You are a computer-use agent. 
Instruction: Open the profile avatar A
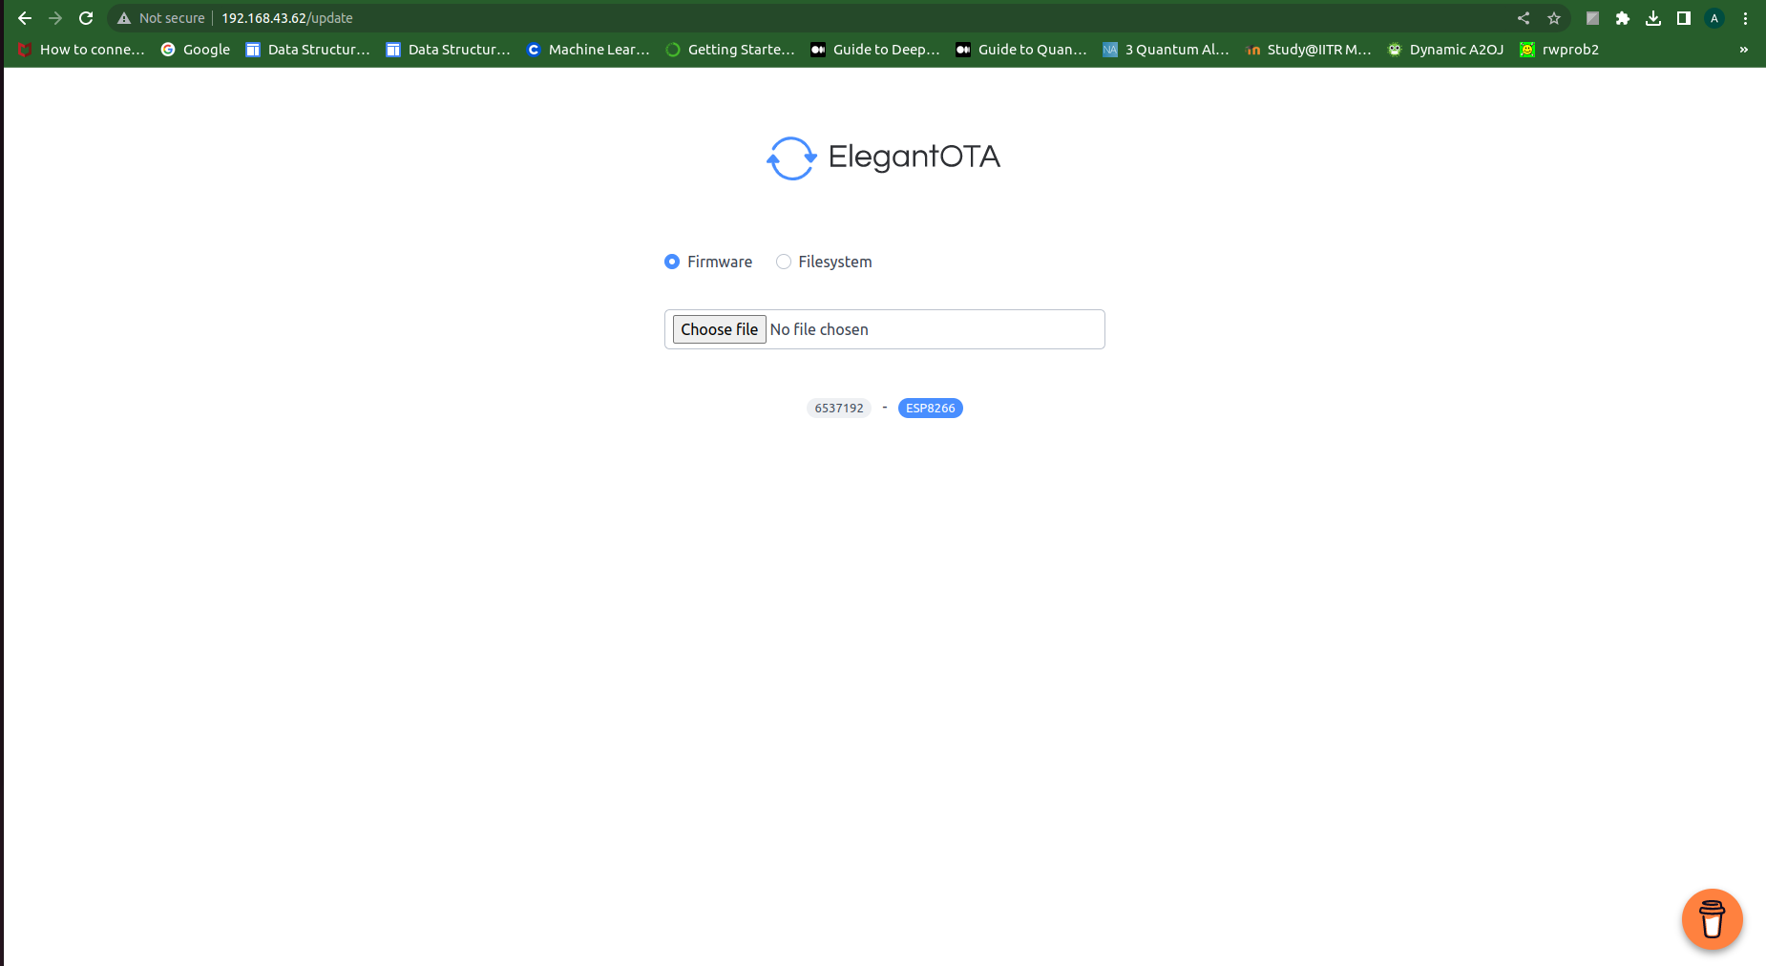1714,18
